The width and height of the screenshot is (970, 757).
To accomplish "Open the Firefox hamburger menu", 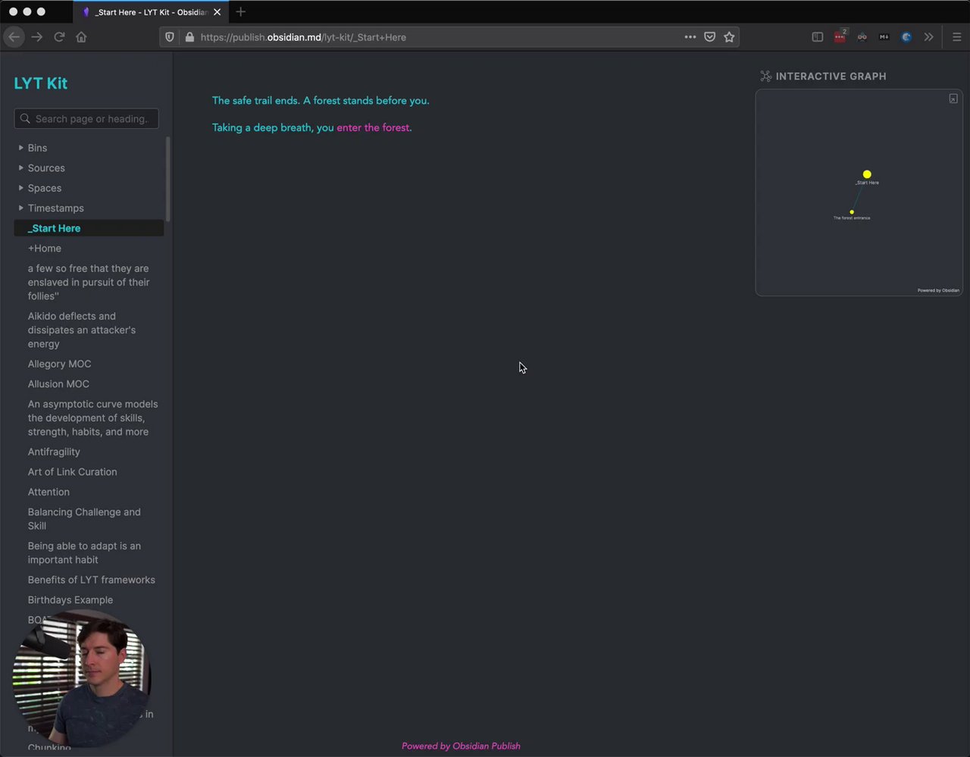I will pos(956,37).
